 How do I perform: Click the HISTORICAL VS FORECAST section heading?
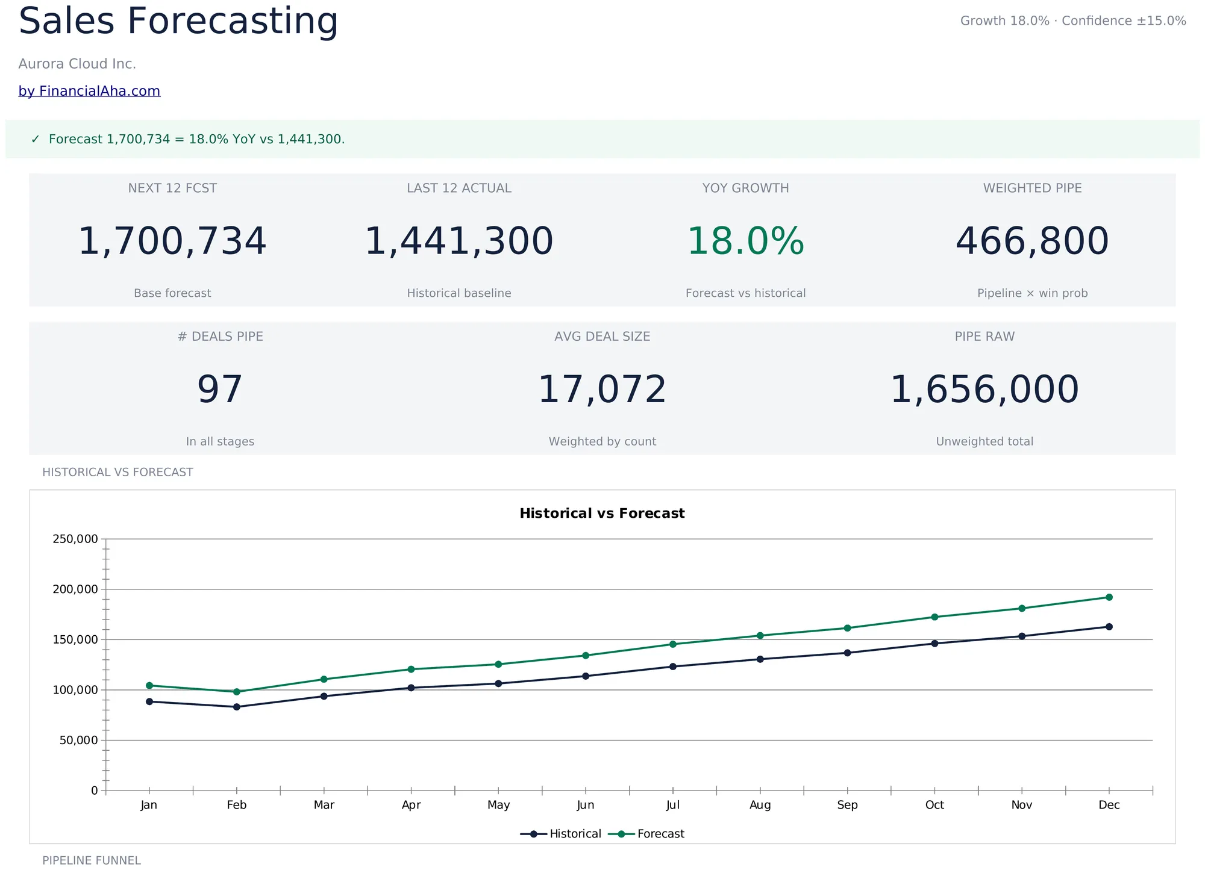(x=117, y=472)
